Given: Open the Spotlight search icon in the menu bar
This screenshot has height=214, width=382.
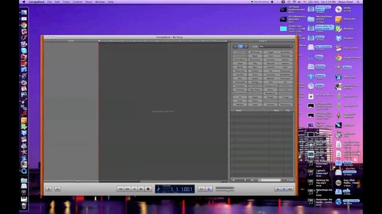Looking at the screenshot, I should (358, 2).
